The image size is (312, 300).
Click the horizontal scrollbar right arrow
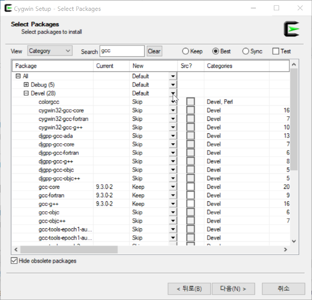tap(285, 250)
